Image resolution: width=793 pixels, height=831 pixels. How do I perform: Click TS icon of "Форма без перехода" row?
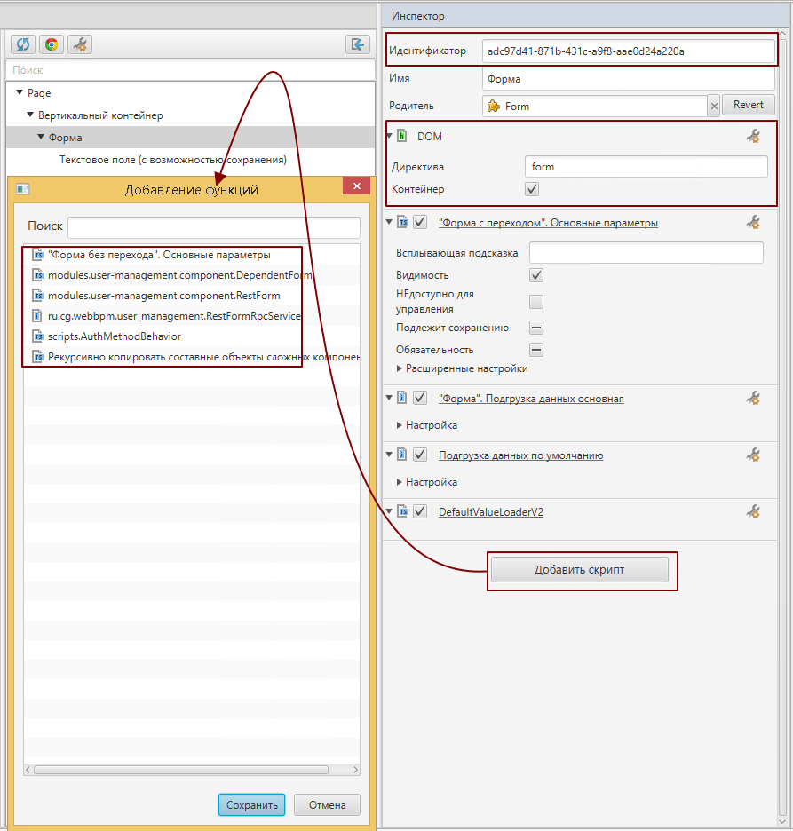(x=37, y=255)
